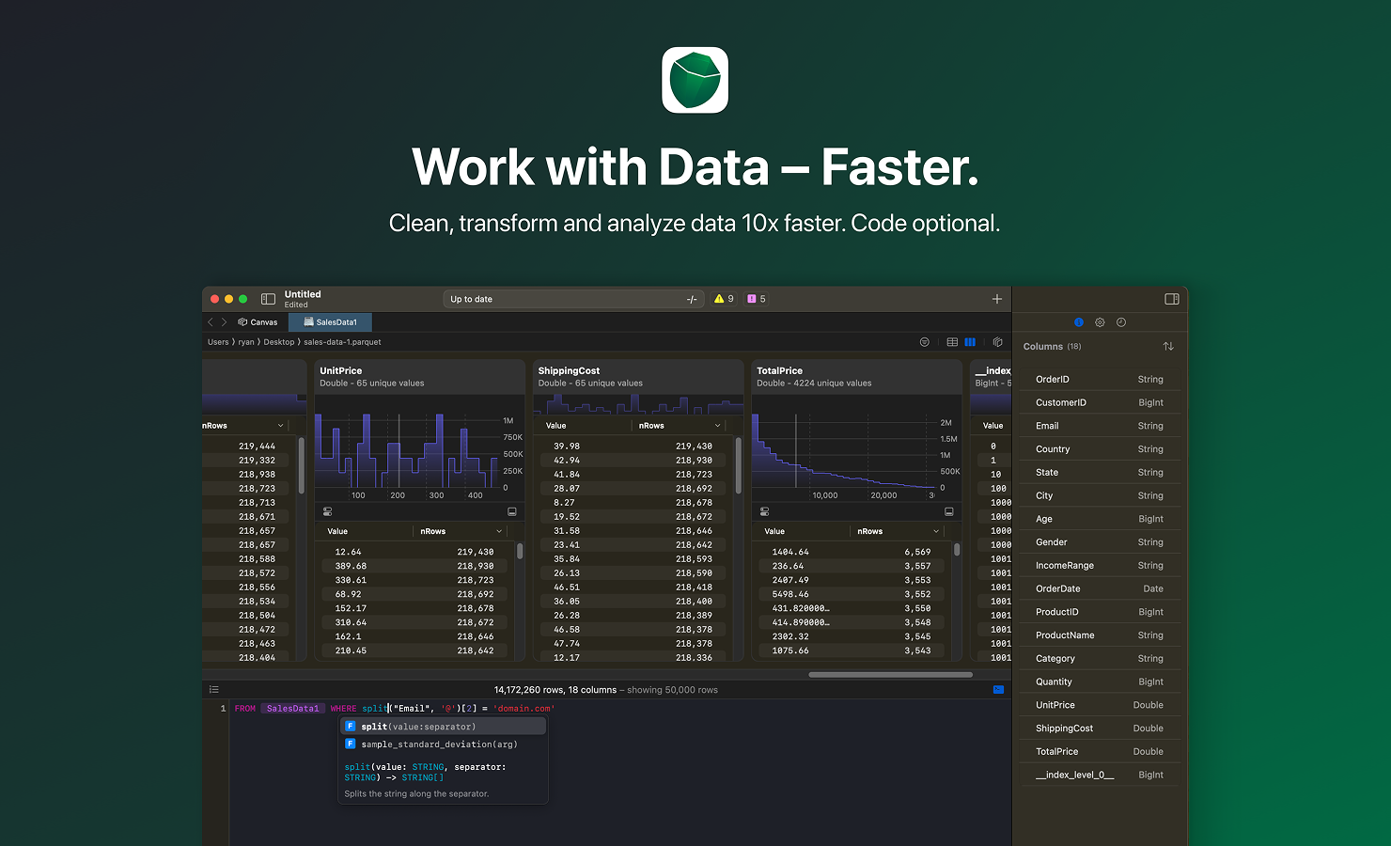
Task: Select the City column row
Action: pos(1100,495)
